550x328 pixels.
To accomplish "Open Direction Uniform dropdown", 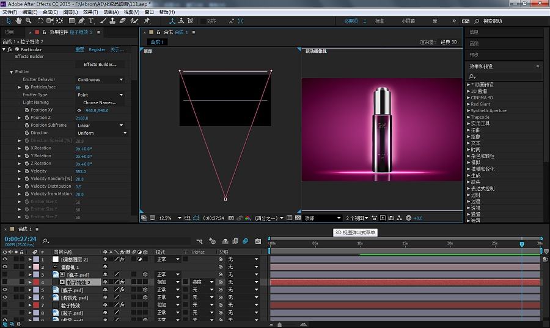I will click(x=101, y=133).
